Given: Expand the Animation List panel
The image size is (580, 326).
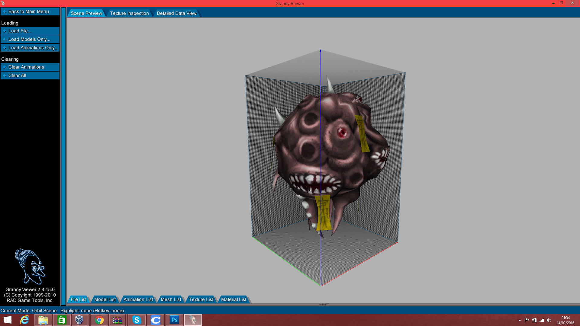Looking at the screenshot, I should [138, 299].
